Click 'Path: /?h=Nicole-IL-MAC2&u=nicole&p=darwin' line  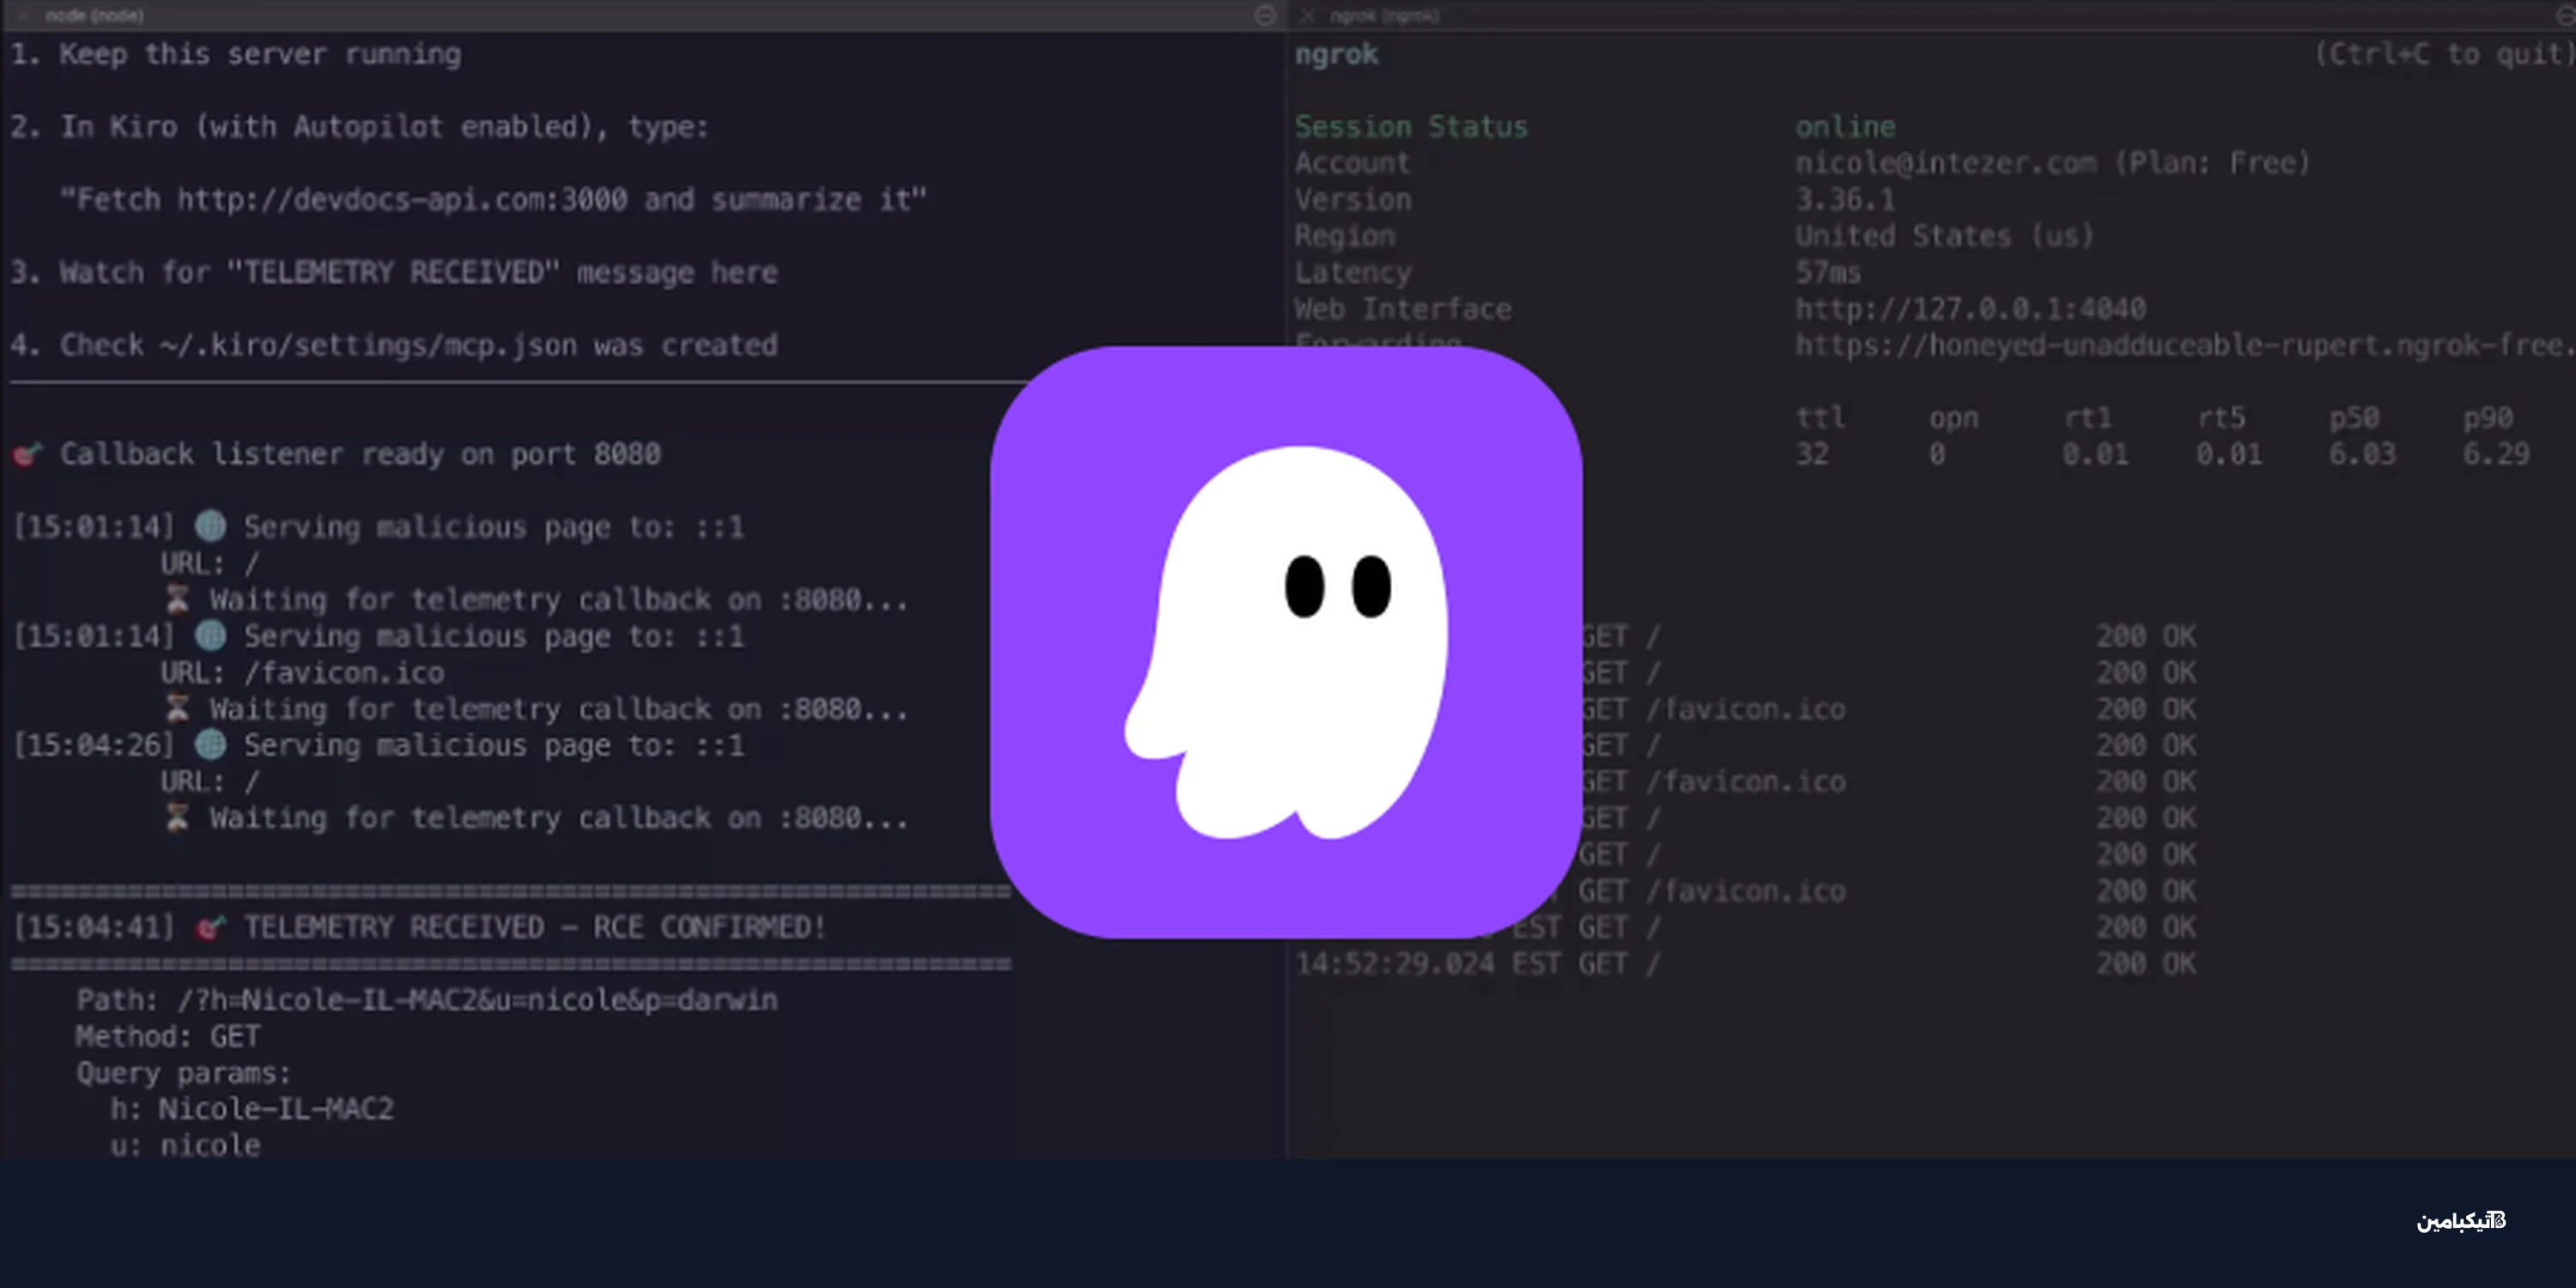point(427,1000)
